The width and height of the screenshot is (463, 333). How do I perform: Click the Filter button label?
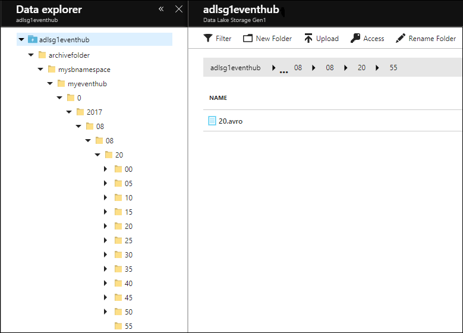pos(223,39)
